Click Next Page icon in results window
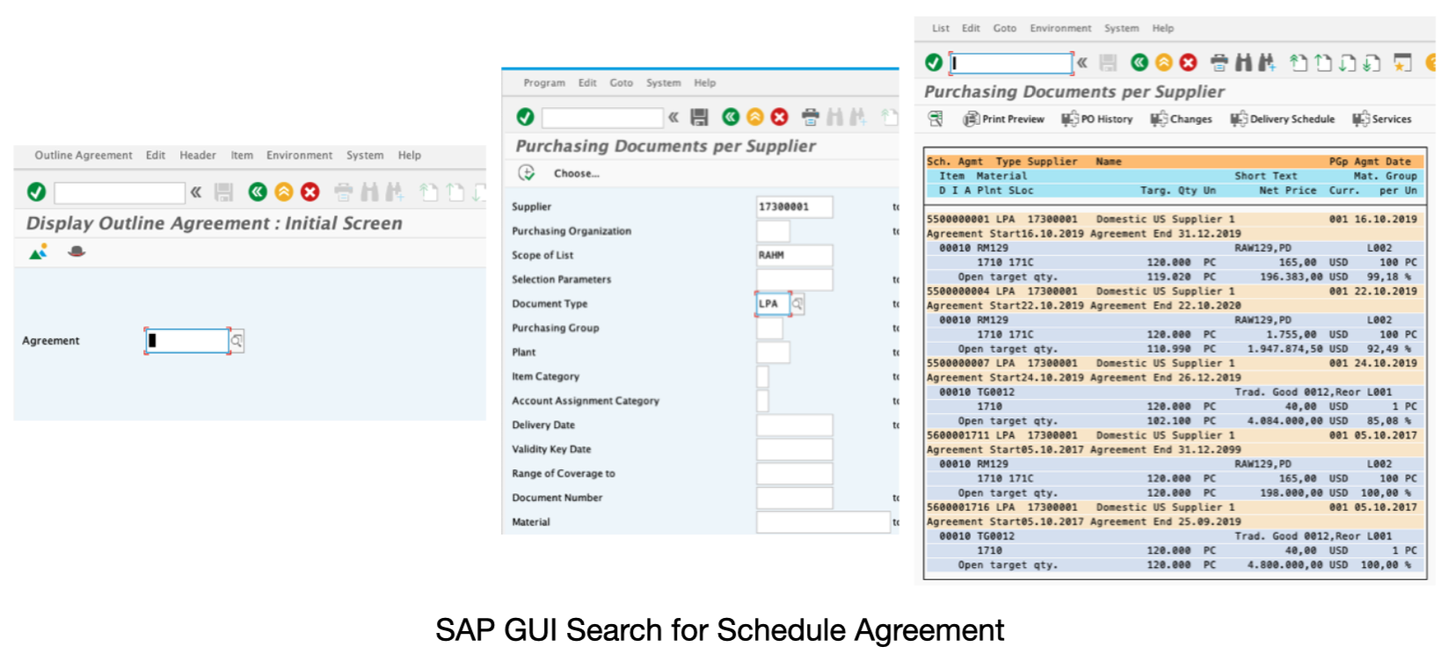This screenshot has height=654, width=1455. point(1348,62)
